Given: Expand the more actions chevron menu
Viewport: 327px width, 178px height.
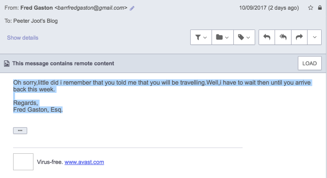Looking at the screenshot, I should coord(314,37).
